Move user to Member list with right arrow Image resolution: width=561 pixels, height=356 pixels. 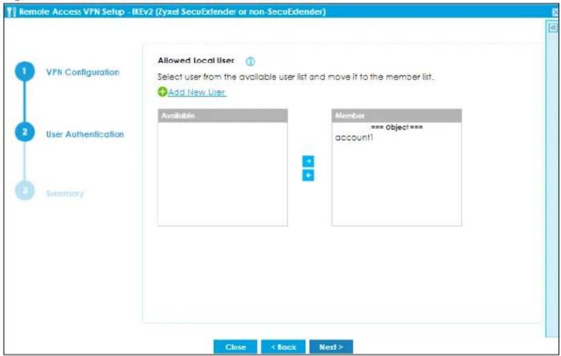click(308, 161)
